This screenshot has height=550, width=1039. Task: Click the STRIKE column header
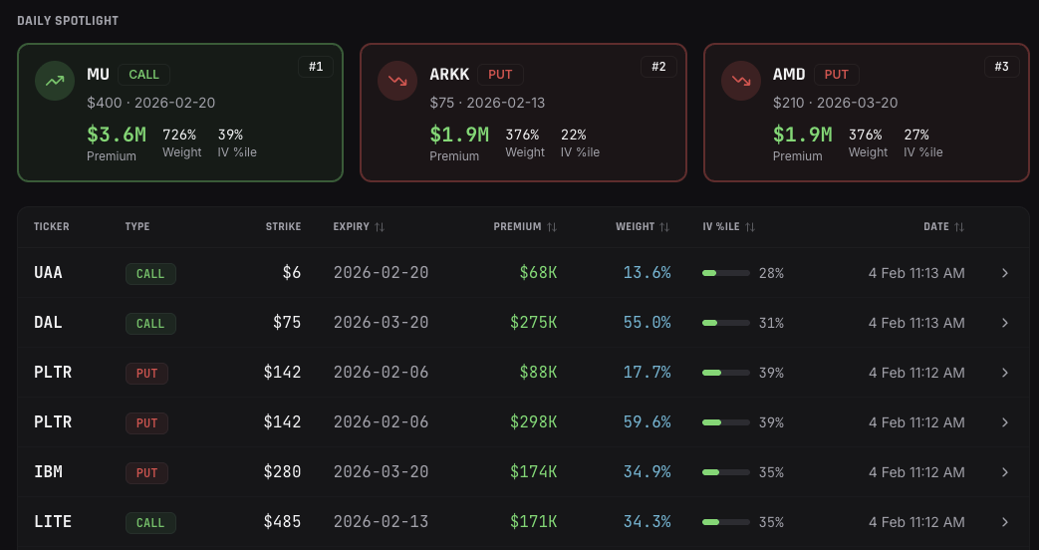click(283, 226)
